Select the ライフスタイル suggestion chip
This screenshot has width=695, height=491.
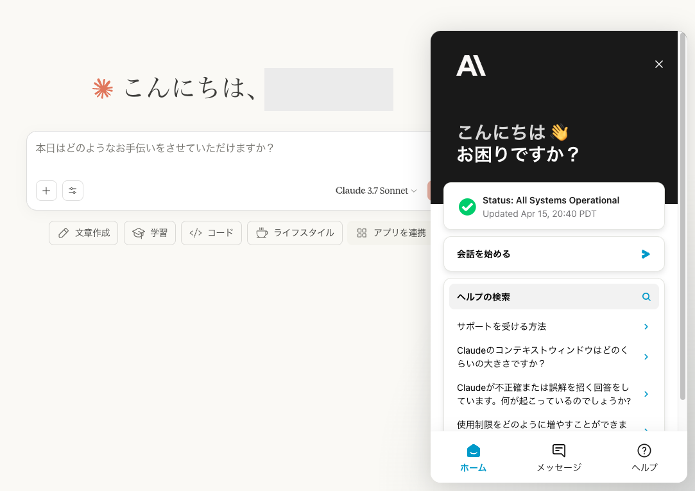[295, 233]
